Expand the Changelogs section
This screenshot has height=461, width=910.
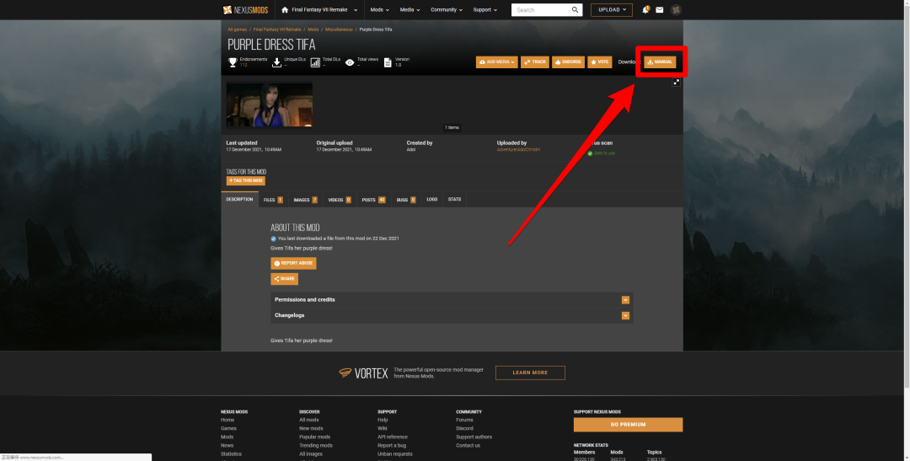tap(625, 315)
